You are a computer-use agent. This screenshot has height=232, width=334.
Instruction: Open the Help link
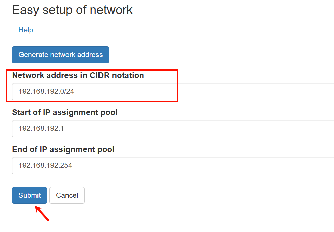coord(26,30)
